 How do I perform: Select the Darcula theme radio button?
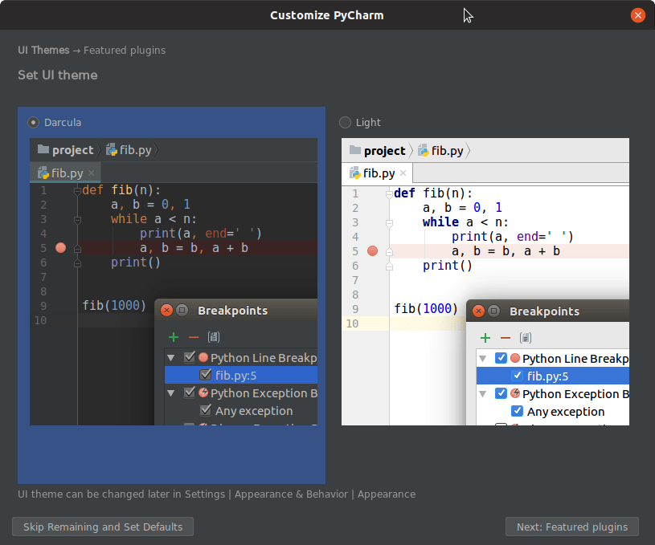(33, 123)
